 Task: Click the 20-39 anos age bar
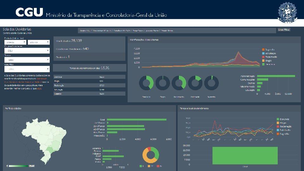point(125,126)
